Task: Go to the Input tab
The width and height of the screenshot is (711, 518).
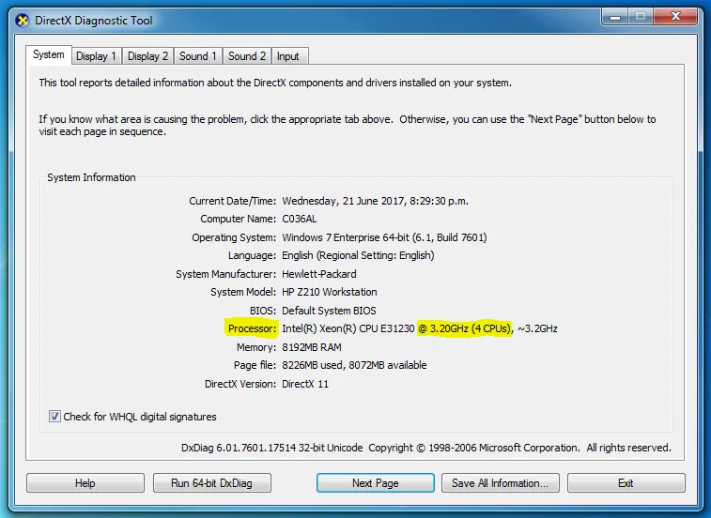Action: click(x=288, y=56)
